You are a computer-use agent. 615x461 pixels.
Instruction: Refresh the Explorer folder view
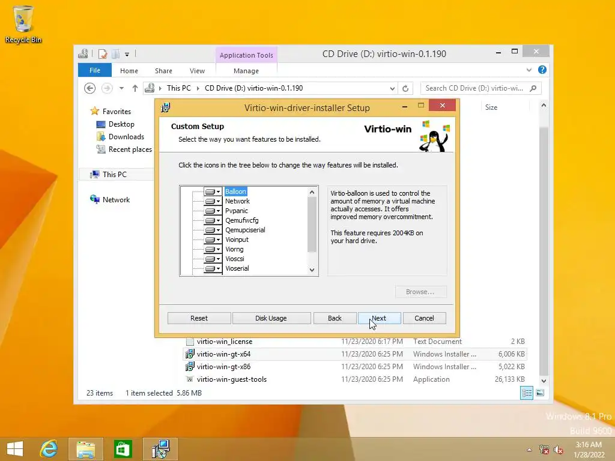(x=405, y=89)
